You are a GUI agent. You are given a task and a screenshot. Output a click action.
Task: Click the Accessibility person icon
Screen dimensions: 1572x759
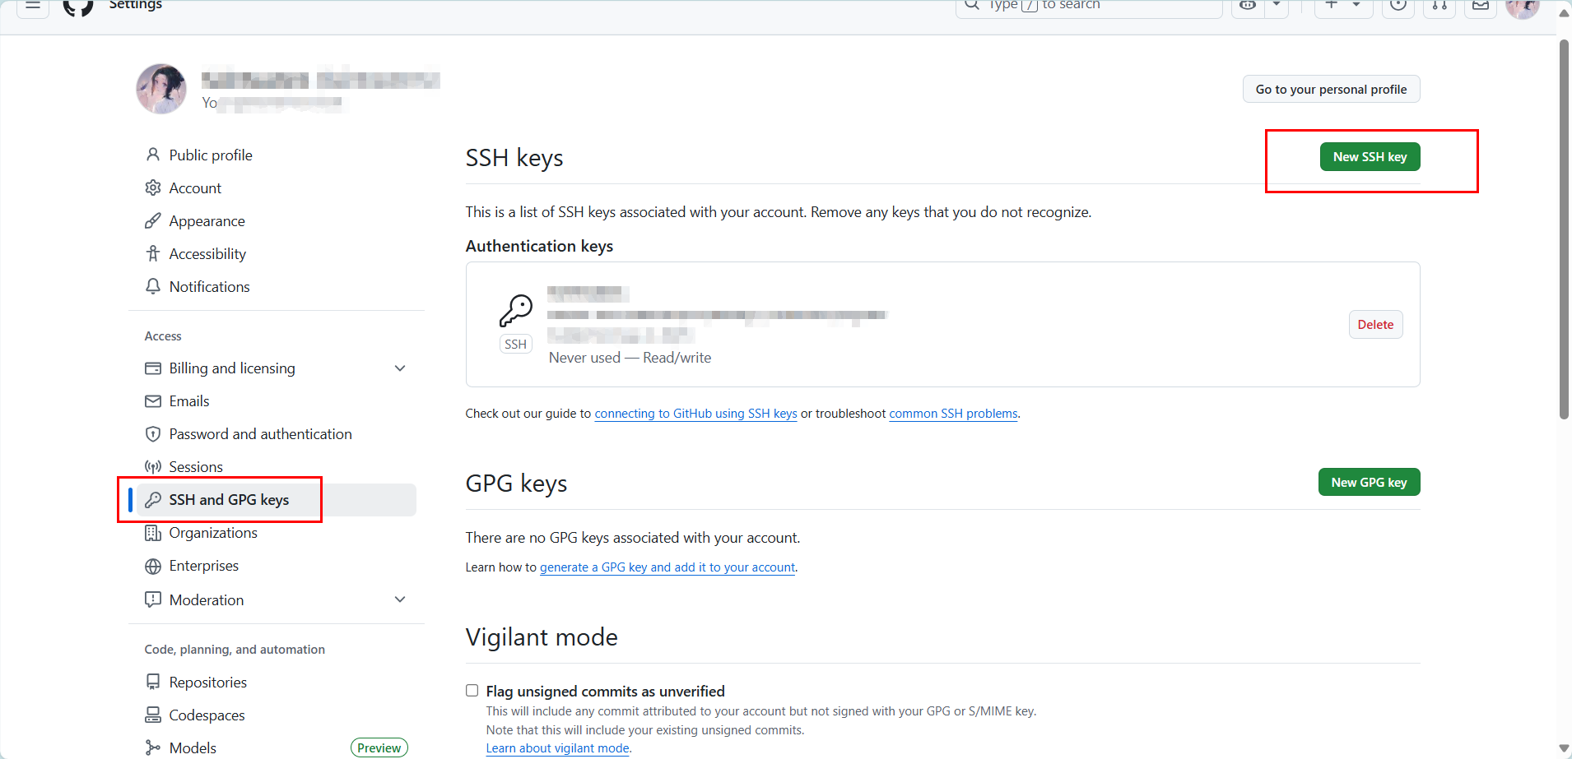(x=153, y=254)
